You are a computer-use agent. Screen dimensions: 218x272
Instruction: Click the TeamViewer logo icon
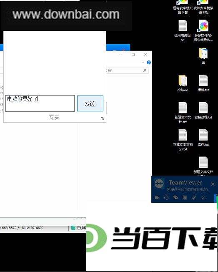click(x=159, y=184)
